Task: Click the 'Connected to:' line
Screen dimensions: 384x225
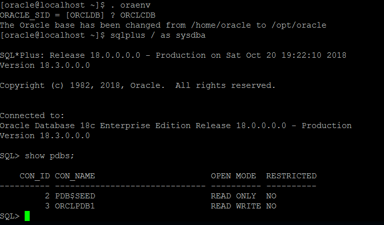Action: (32, 116)
